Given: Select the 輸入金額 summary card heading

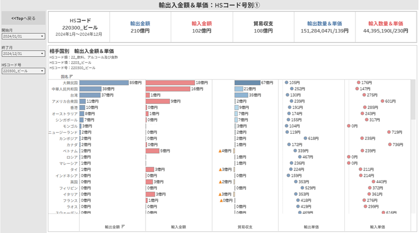Looking at the screenshot, I should click(x=202, y=23).
